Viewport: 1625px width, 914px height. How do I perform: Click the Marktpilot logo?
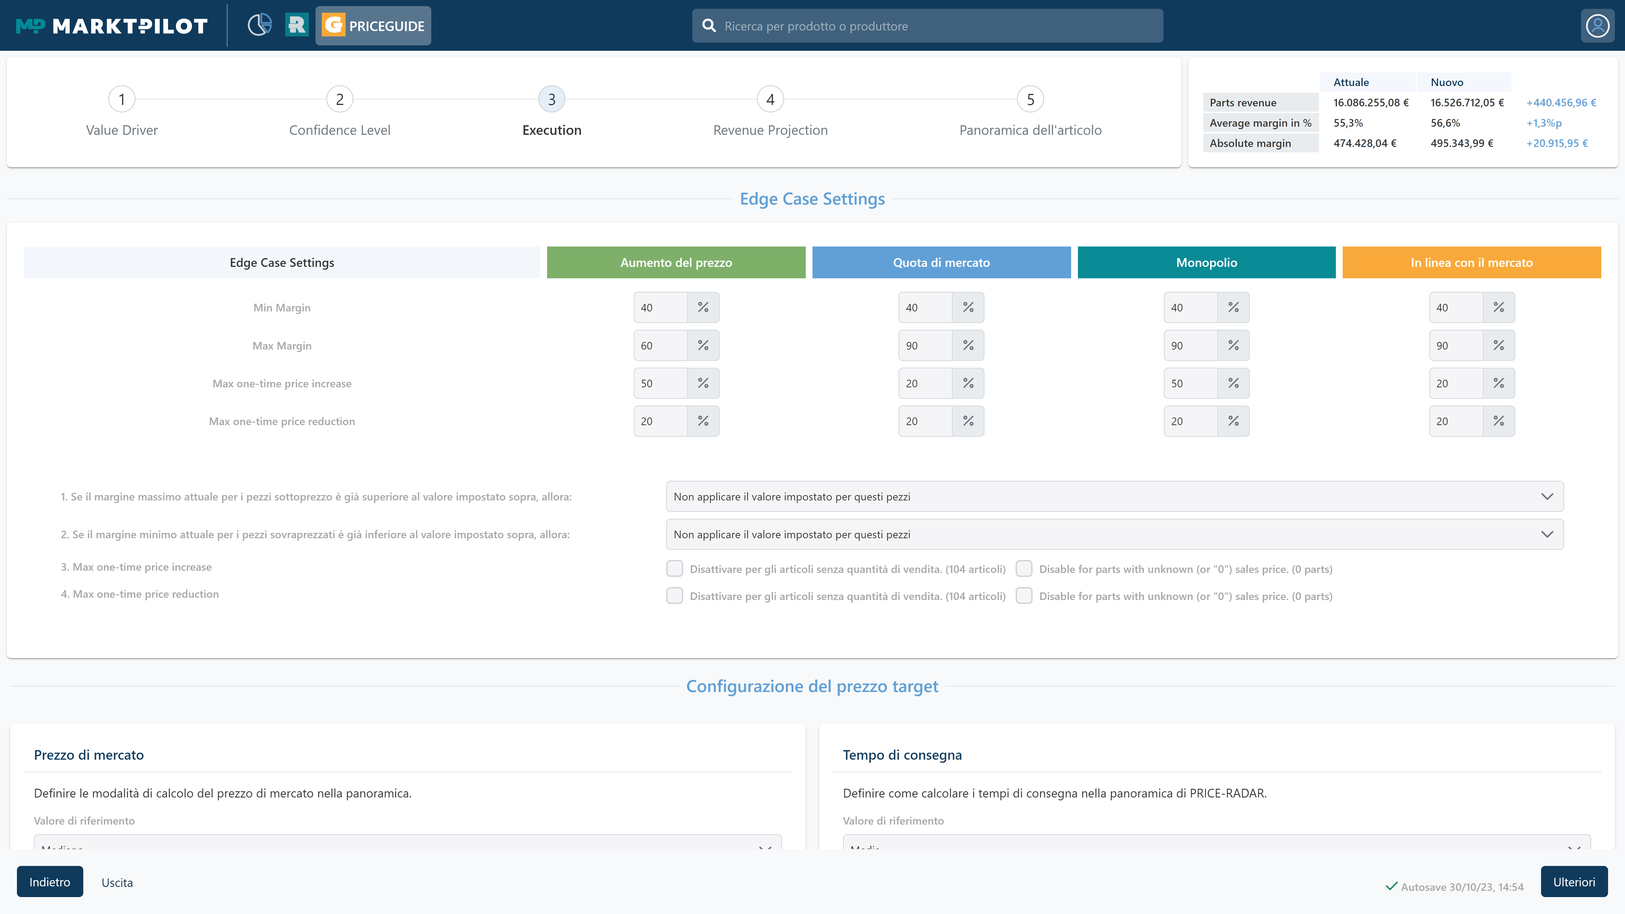tap(112, 26)
